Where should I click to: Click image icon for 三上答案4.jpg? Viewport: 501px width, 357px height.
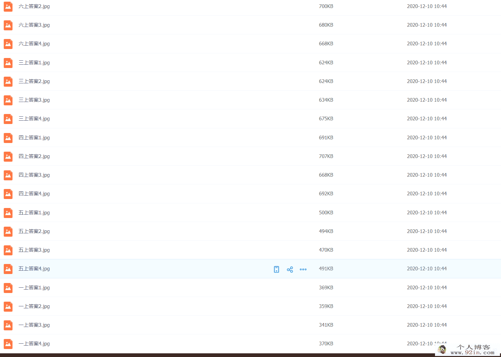(x=8, y=119)
